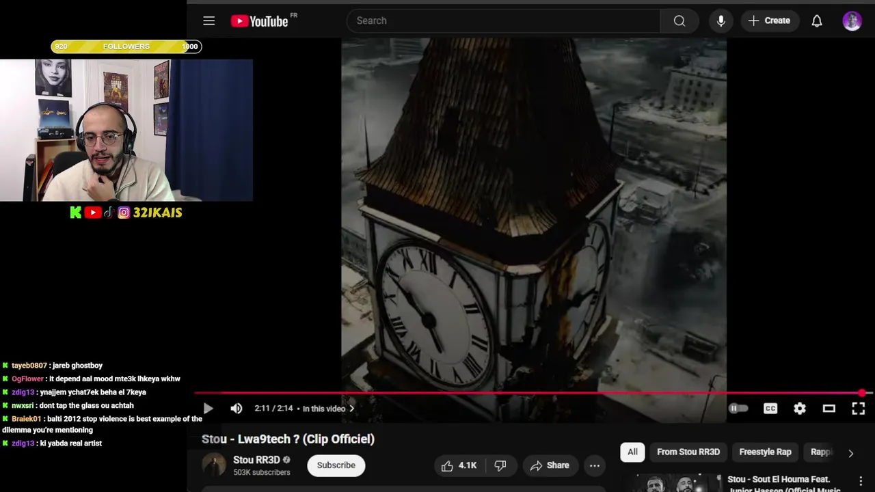Click the 32JKAIS handle text
This screenshot has width=875, height=492.
tap(157, 213)
